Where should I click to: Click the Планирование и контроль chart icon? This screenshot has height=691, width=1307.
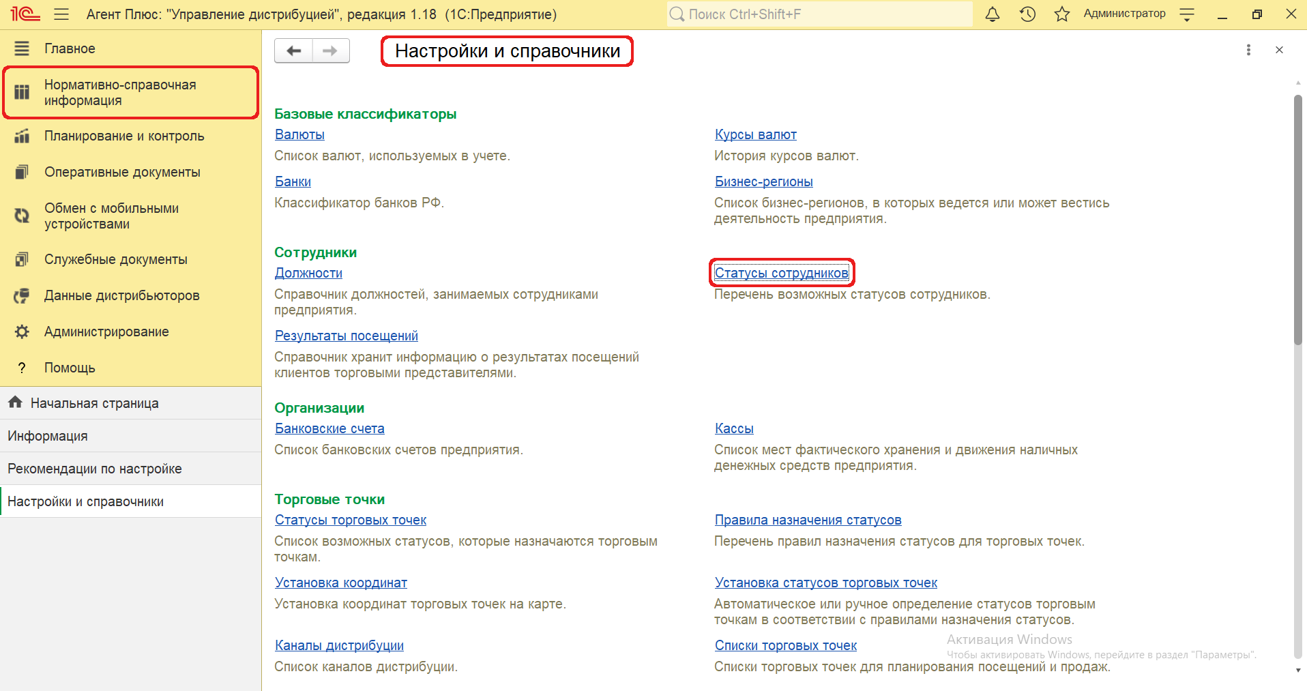coord(22,136)
